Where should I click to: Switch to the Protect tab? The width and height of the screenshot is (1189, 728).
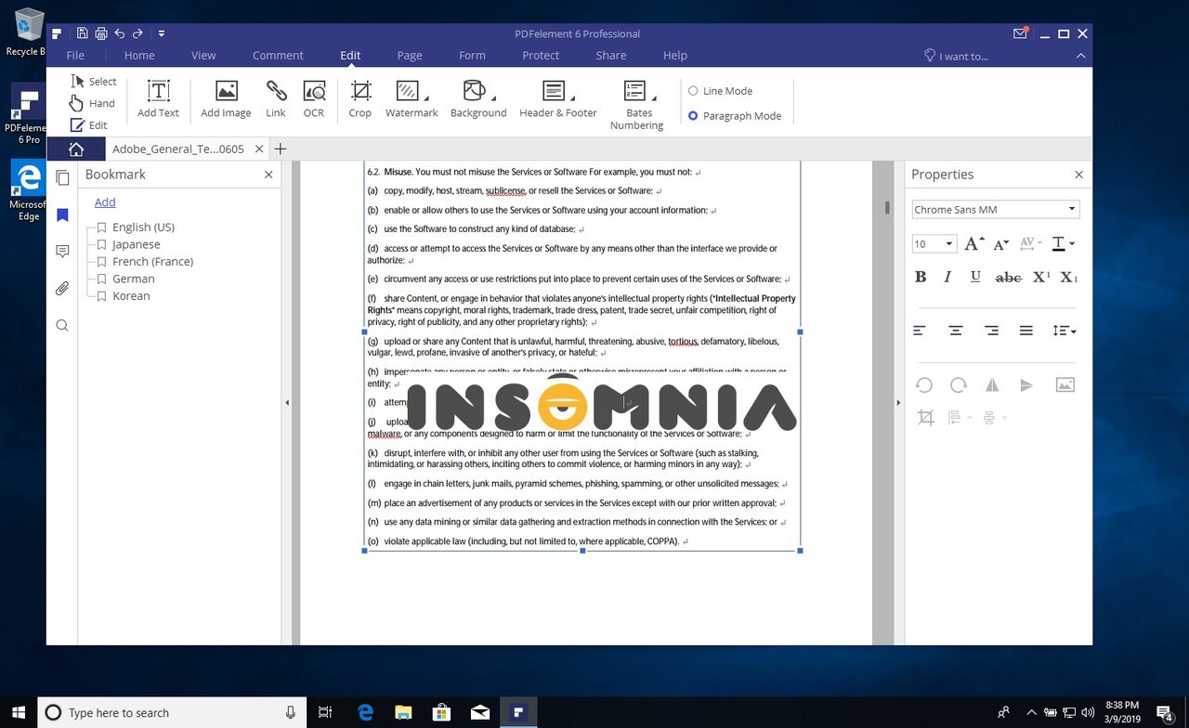tap(541, 56)
